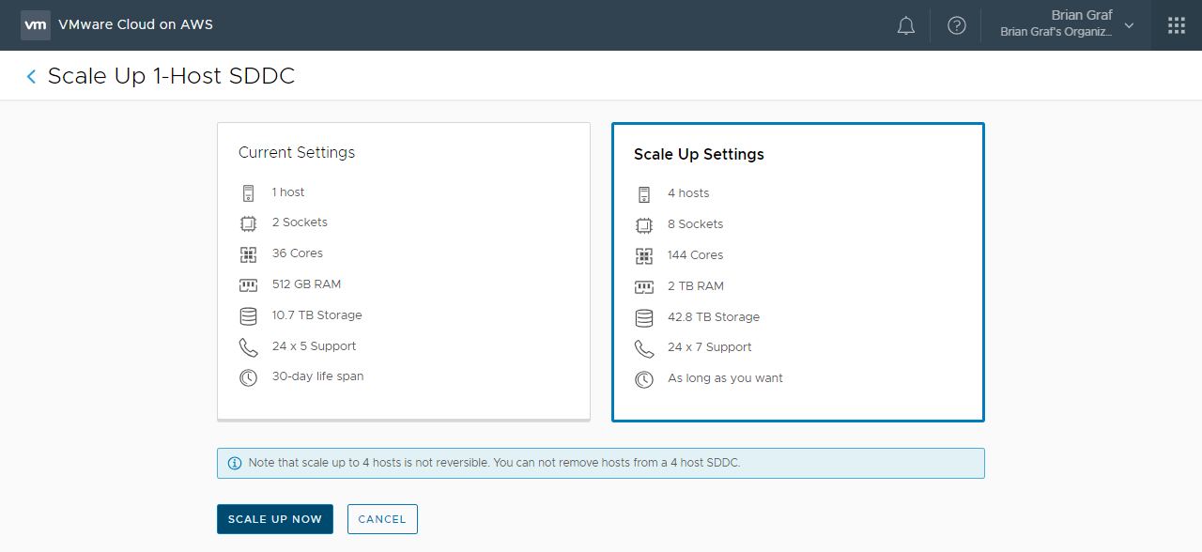Click the 4 hosts server icon
This screenshot has height=552, width=1202.
pyautogui.click(x=643, y=194)
